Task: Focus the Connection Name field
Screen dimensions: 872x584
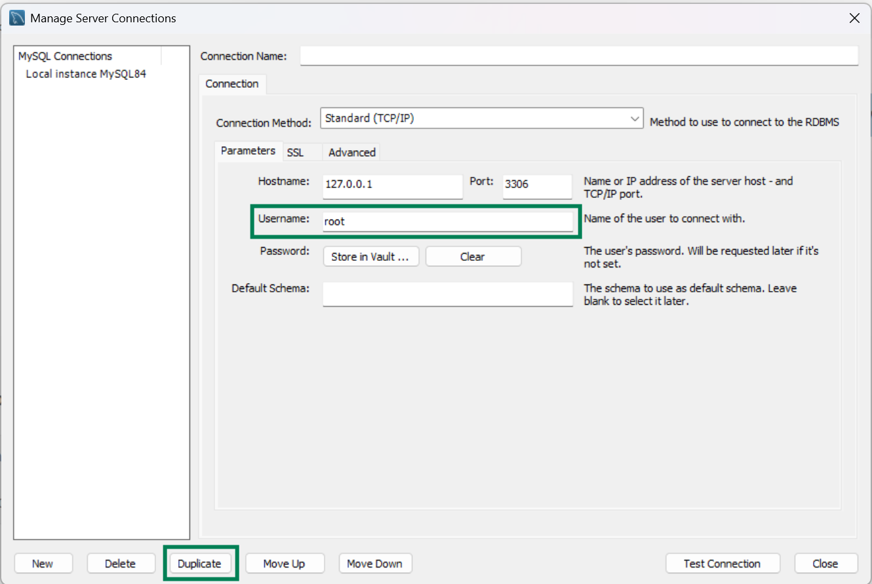Action: pos(578,56)
